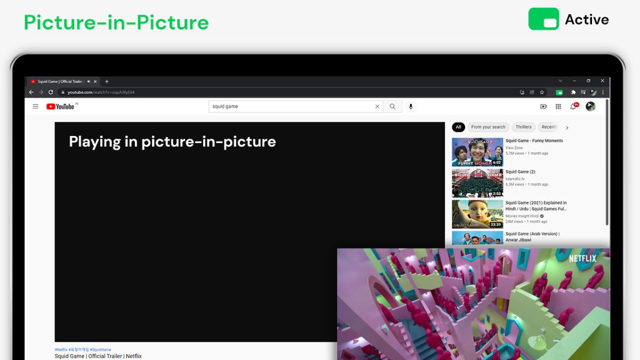Open the Extensions puzzle piece menu

pyautogui.click(x=573, y=92)
